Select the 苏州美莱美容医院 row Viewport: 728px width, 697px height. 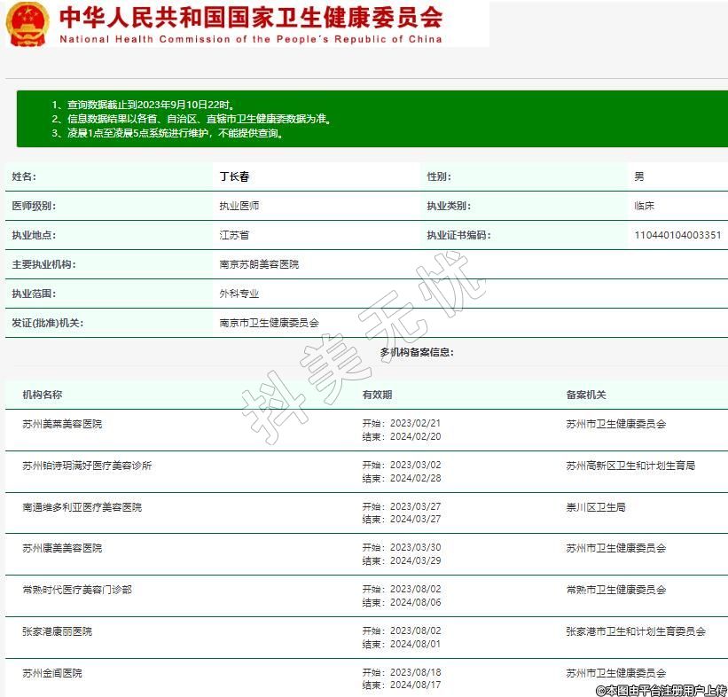pos(62,424)
